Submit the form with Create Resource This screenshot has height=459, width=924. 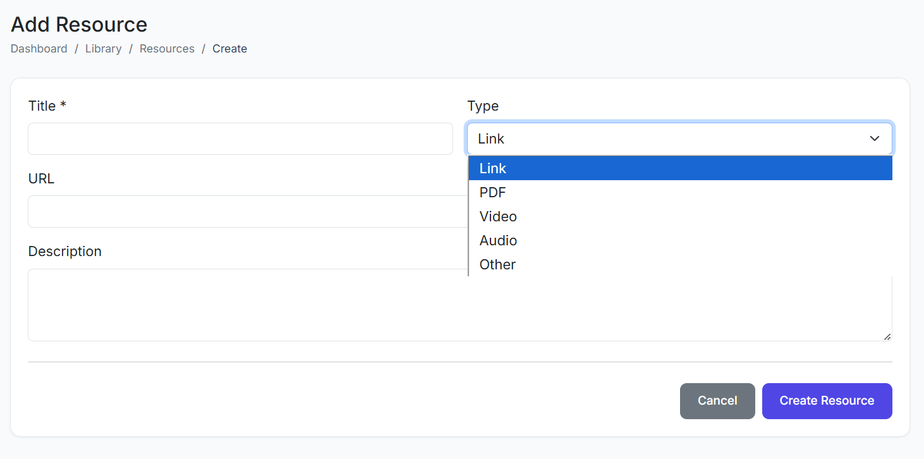827,401
